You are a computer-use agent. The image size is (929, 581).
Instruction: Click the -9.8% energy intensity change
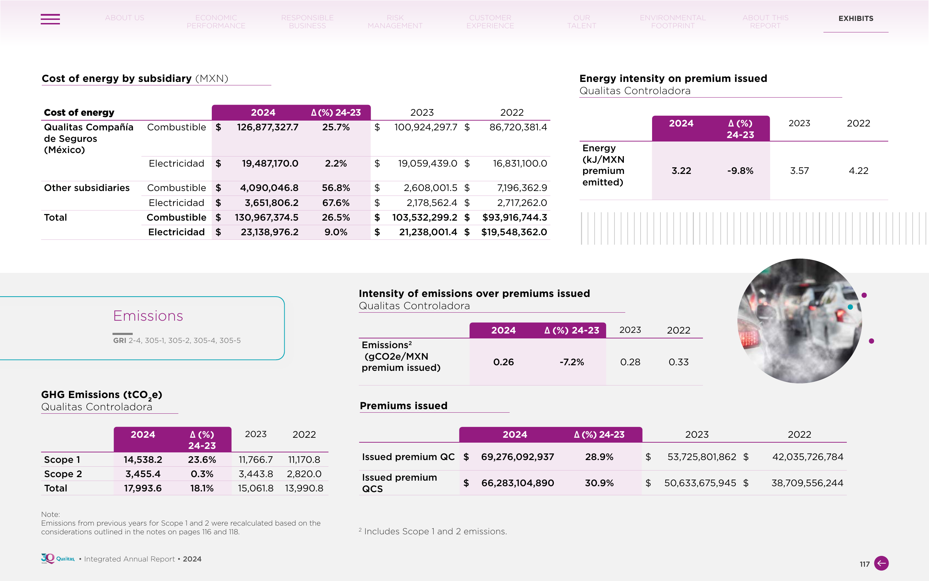click(740, 171)
